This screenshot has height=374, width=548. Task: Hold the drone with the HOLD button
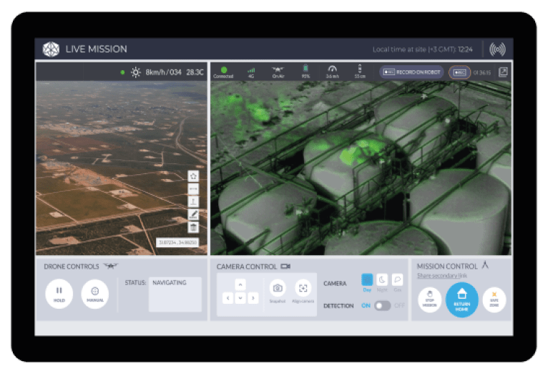coord(59,294)
